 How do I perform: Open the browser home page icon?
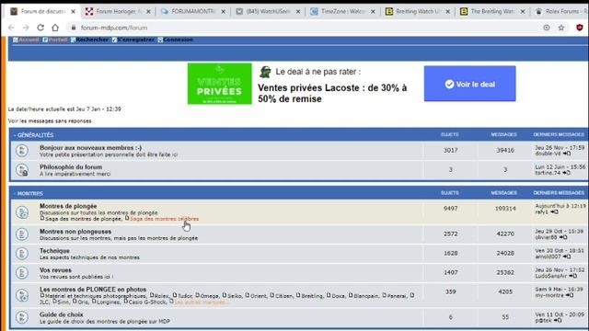point(55,28)
